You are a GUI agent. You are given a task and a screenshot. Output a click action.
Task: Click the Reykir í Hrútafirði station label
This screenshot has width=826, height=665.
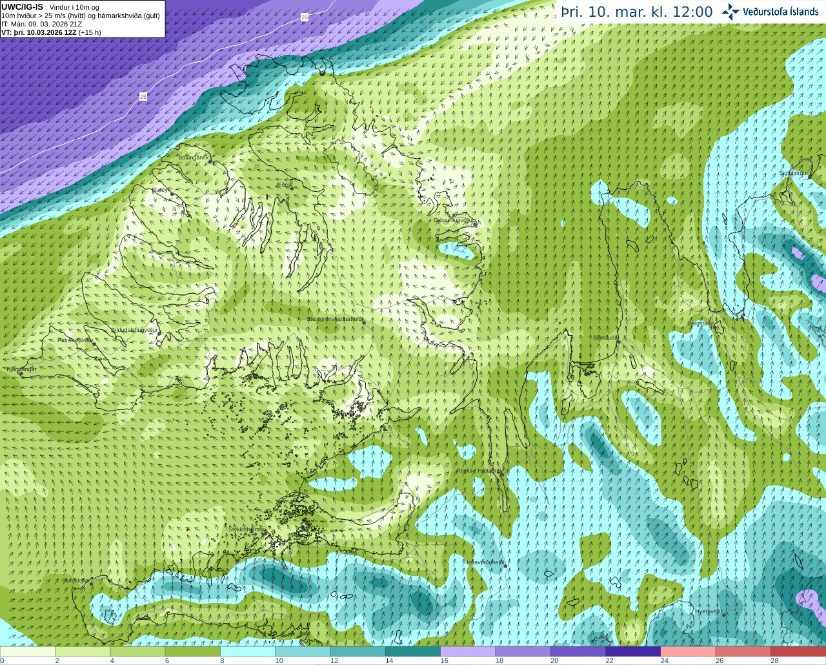[x=478, y=471]
